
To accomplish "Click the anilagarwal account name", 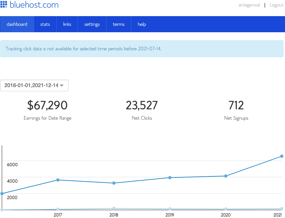I will (x=249, y=5).
